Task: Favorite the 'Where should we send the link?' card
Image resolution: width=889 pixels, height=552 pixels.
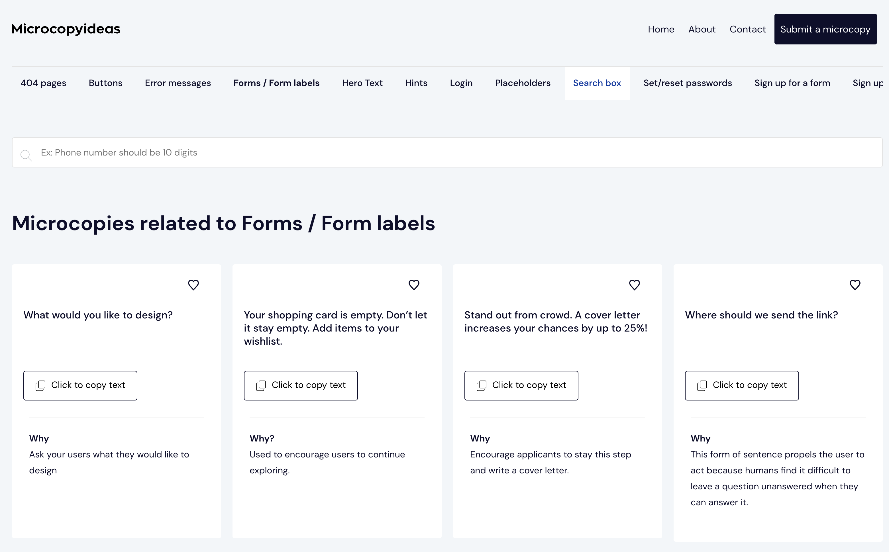Action: pos(855,285)
